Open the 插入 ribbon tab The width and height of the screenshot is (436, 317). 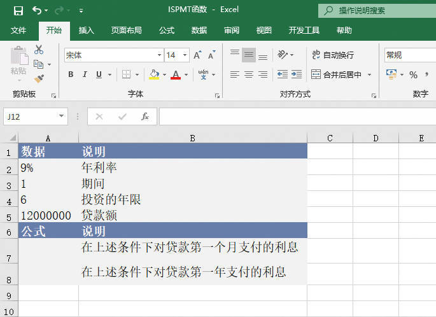click(87, 30)
